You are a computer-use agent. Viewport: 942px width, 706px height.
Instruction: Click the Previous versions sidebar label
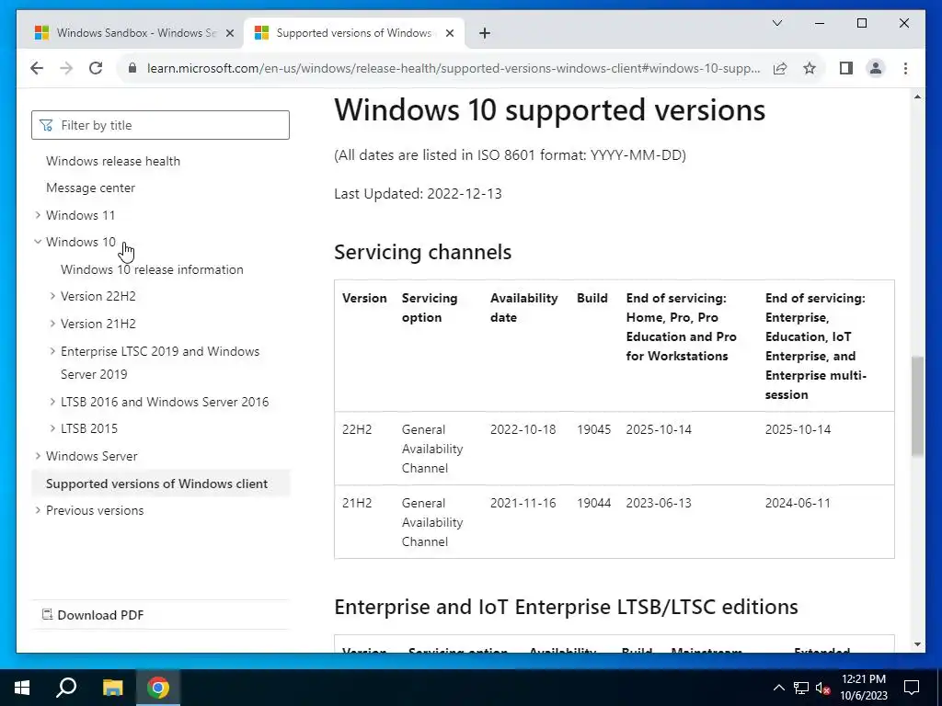[x=95, y=510]
